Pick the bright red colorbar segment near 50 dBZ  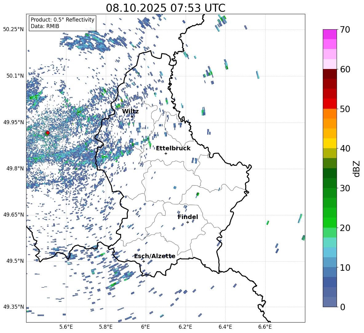tap(330, 104)
